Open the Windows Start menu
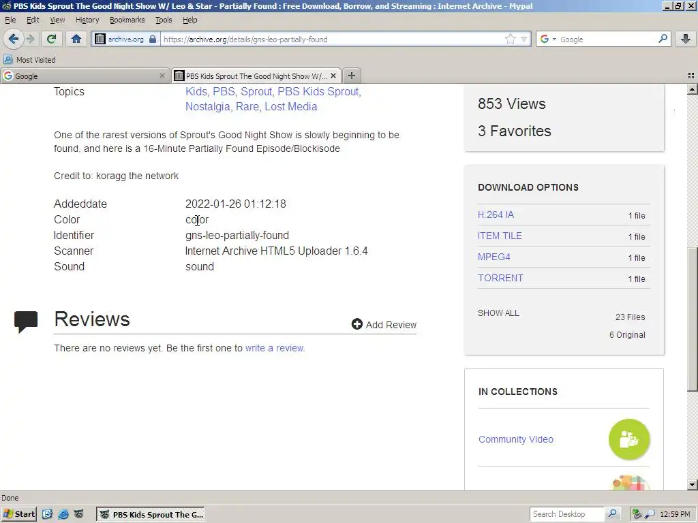 tap(19, 515)
